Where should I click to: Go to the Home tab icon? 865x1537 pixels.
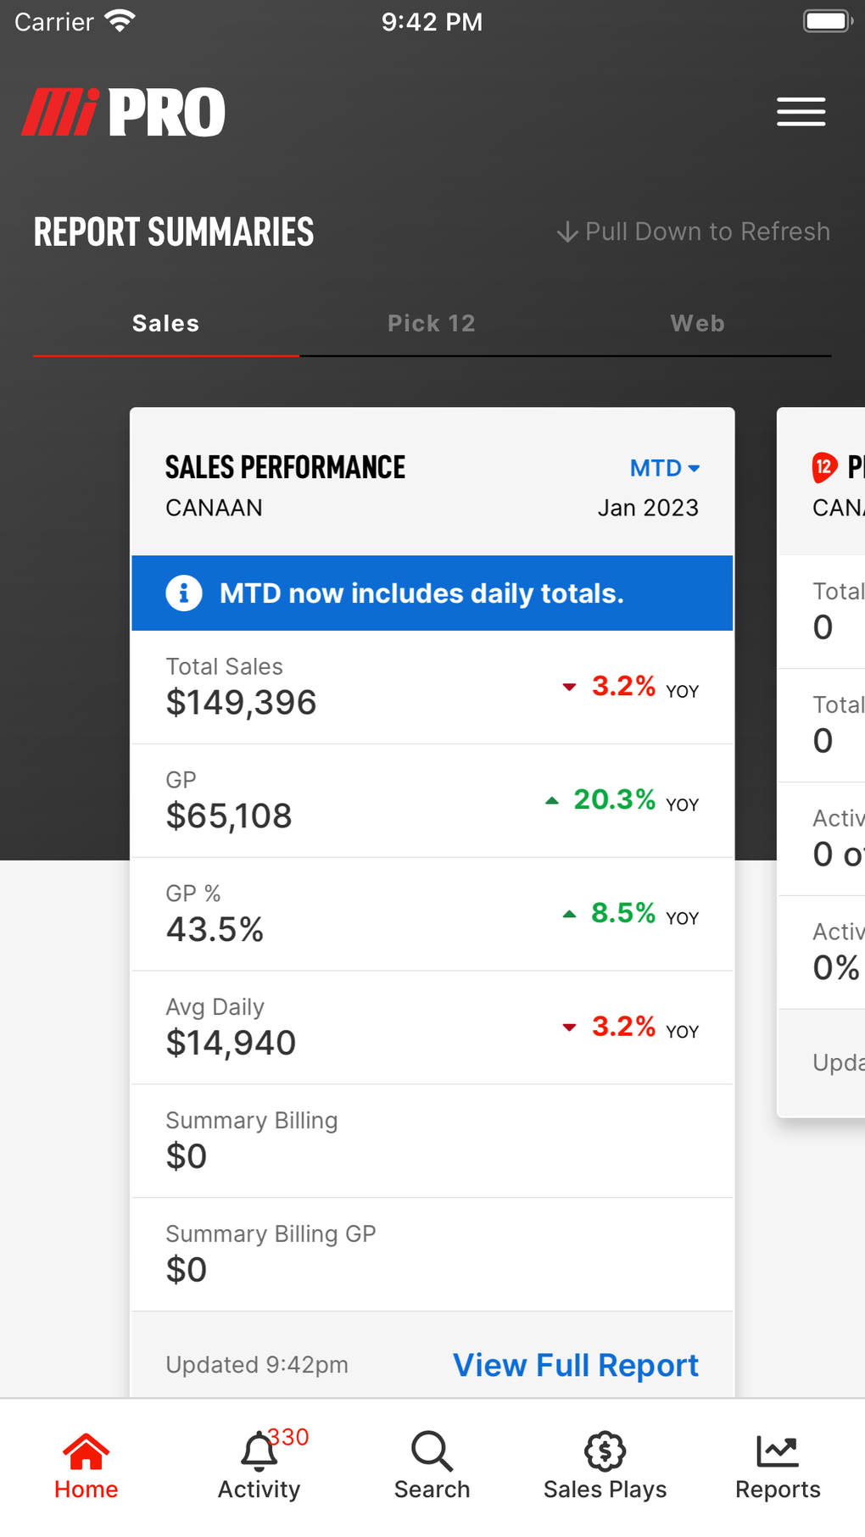(x=86, y=1451)
